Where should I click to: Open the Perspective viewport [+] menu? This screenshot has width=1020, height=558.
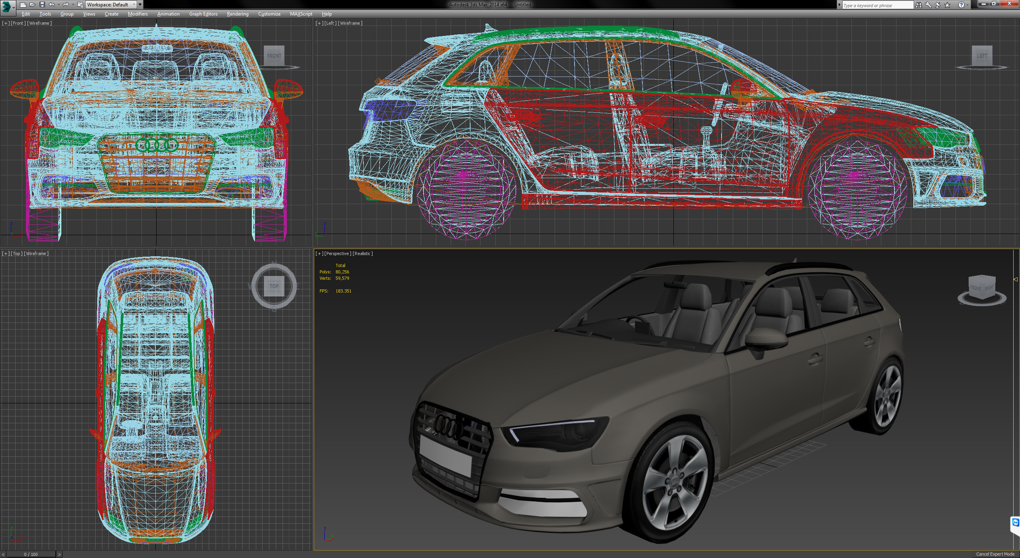tap(320, 253)
